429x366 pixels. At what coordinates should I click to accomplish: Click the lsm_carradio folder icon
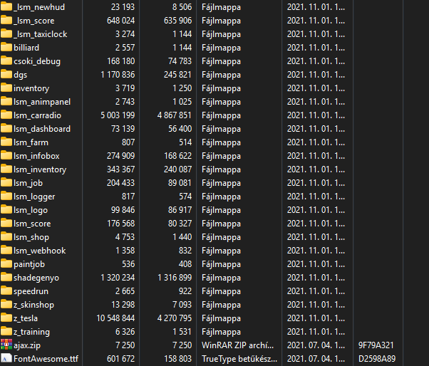coord(6,115)
